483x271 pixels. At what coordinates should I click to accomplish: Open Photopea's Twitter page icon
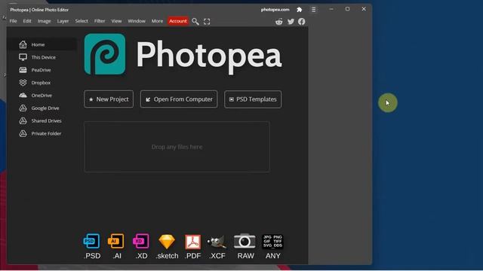coord(291,22)
